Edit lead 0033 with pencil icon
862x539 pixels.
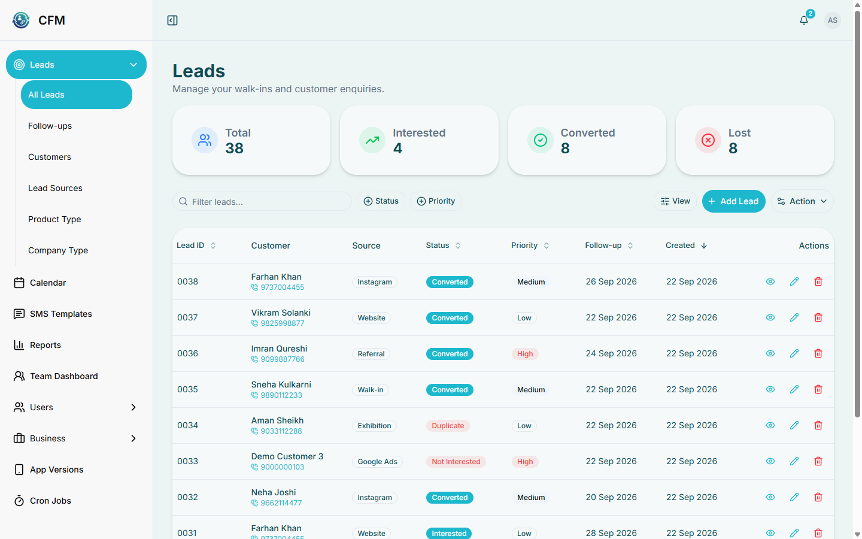click(794, 461)
